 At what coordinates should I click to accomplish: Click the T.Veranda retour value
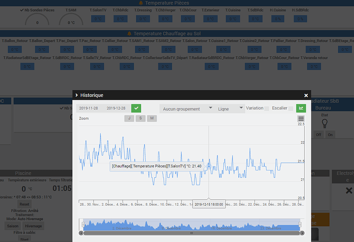pyautogui.click(x=314, y=66)
